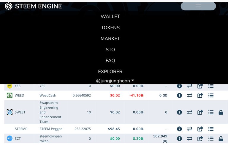Select the WEED symbol text

click(x=20, y=95)
